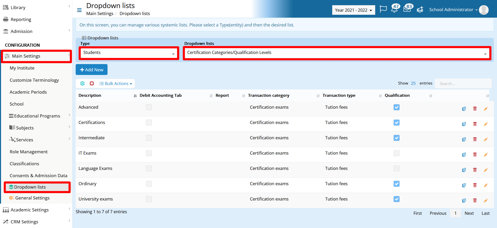Delete the Language Exams row
Viewport: 497px width, 228px height.
click(475, 170)
